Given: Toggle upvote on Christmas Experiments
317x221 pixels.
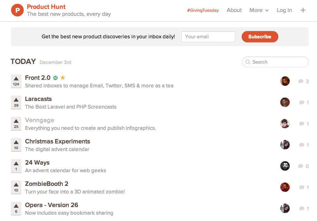Looking at the screenshot, I should pyautogui.click(x=16, y=145).
